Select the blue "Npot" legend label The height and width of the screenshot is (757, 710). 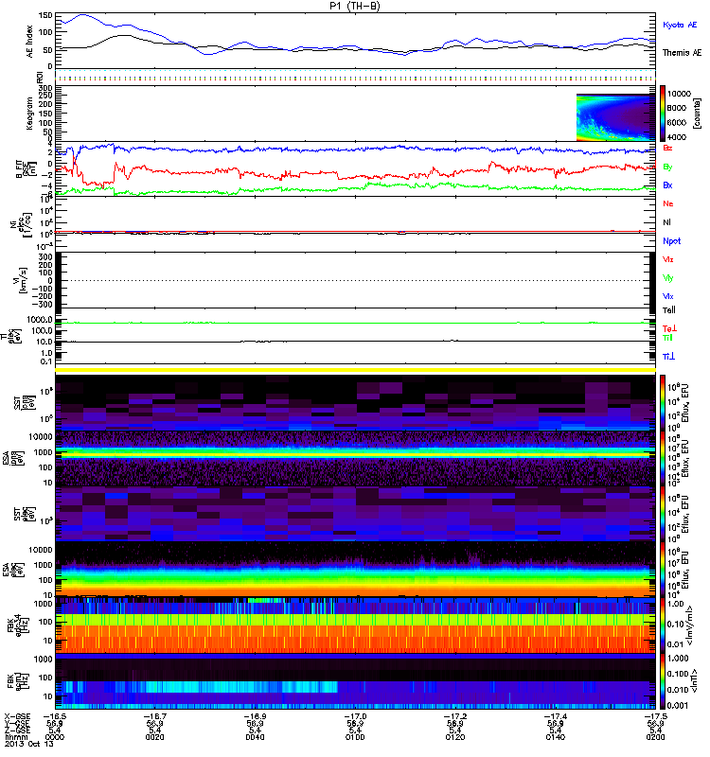(x=672, y=241)
